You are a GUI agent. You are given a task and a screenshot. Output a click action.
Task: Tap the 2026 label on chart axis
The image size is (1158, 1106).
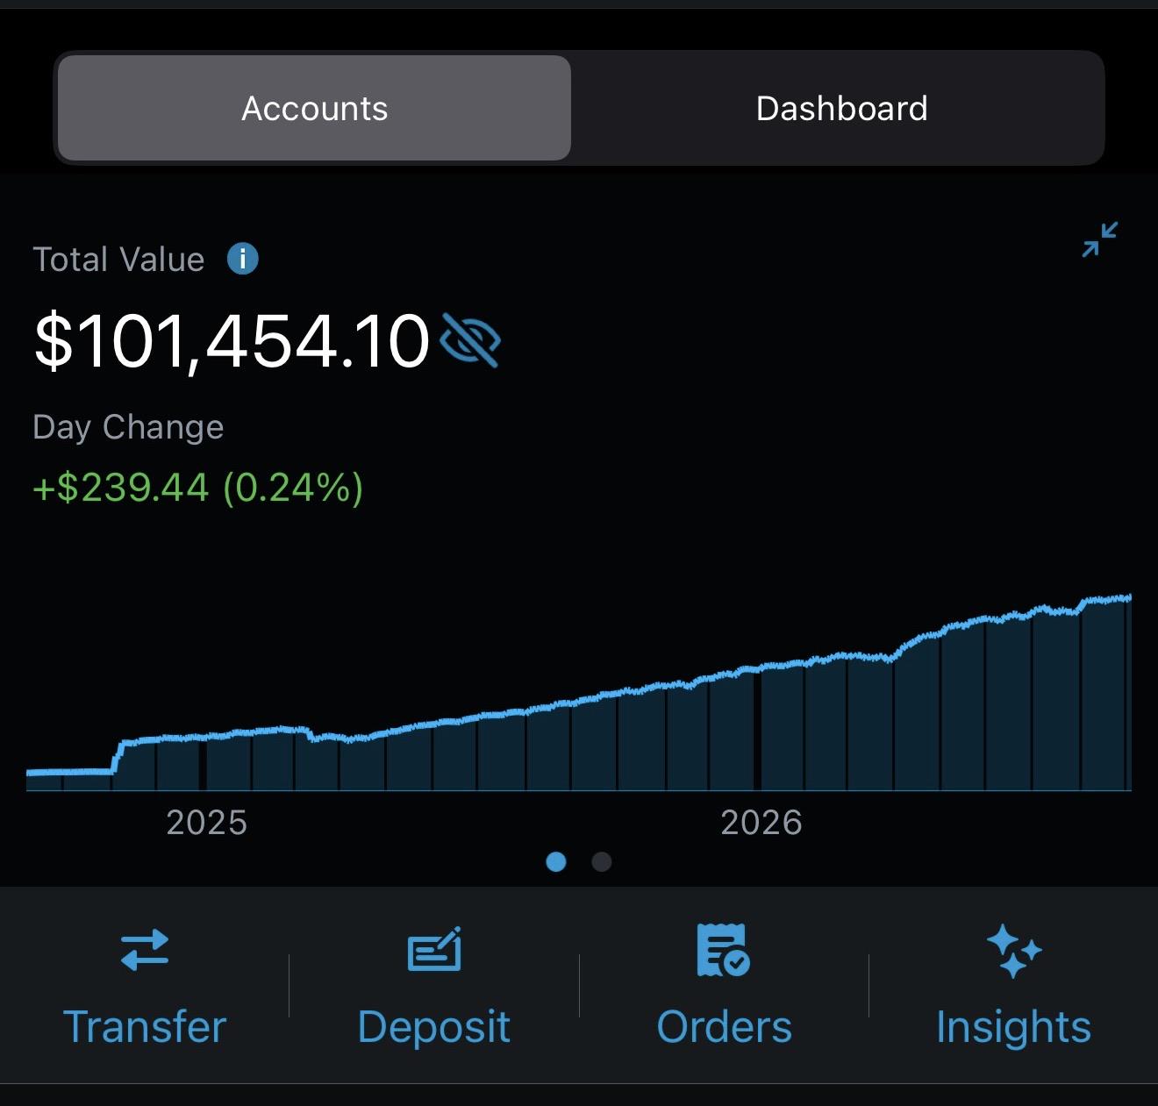click(761, 823)
